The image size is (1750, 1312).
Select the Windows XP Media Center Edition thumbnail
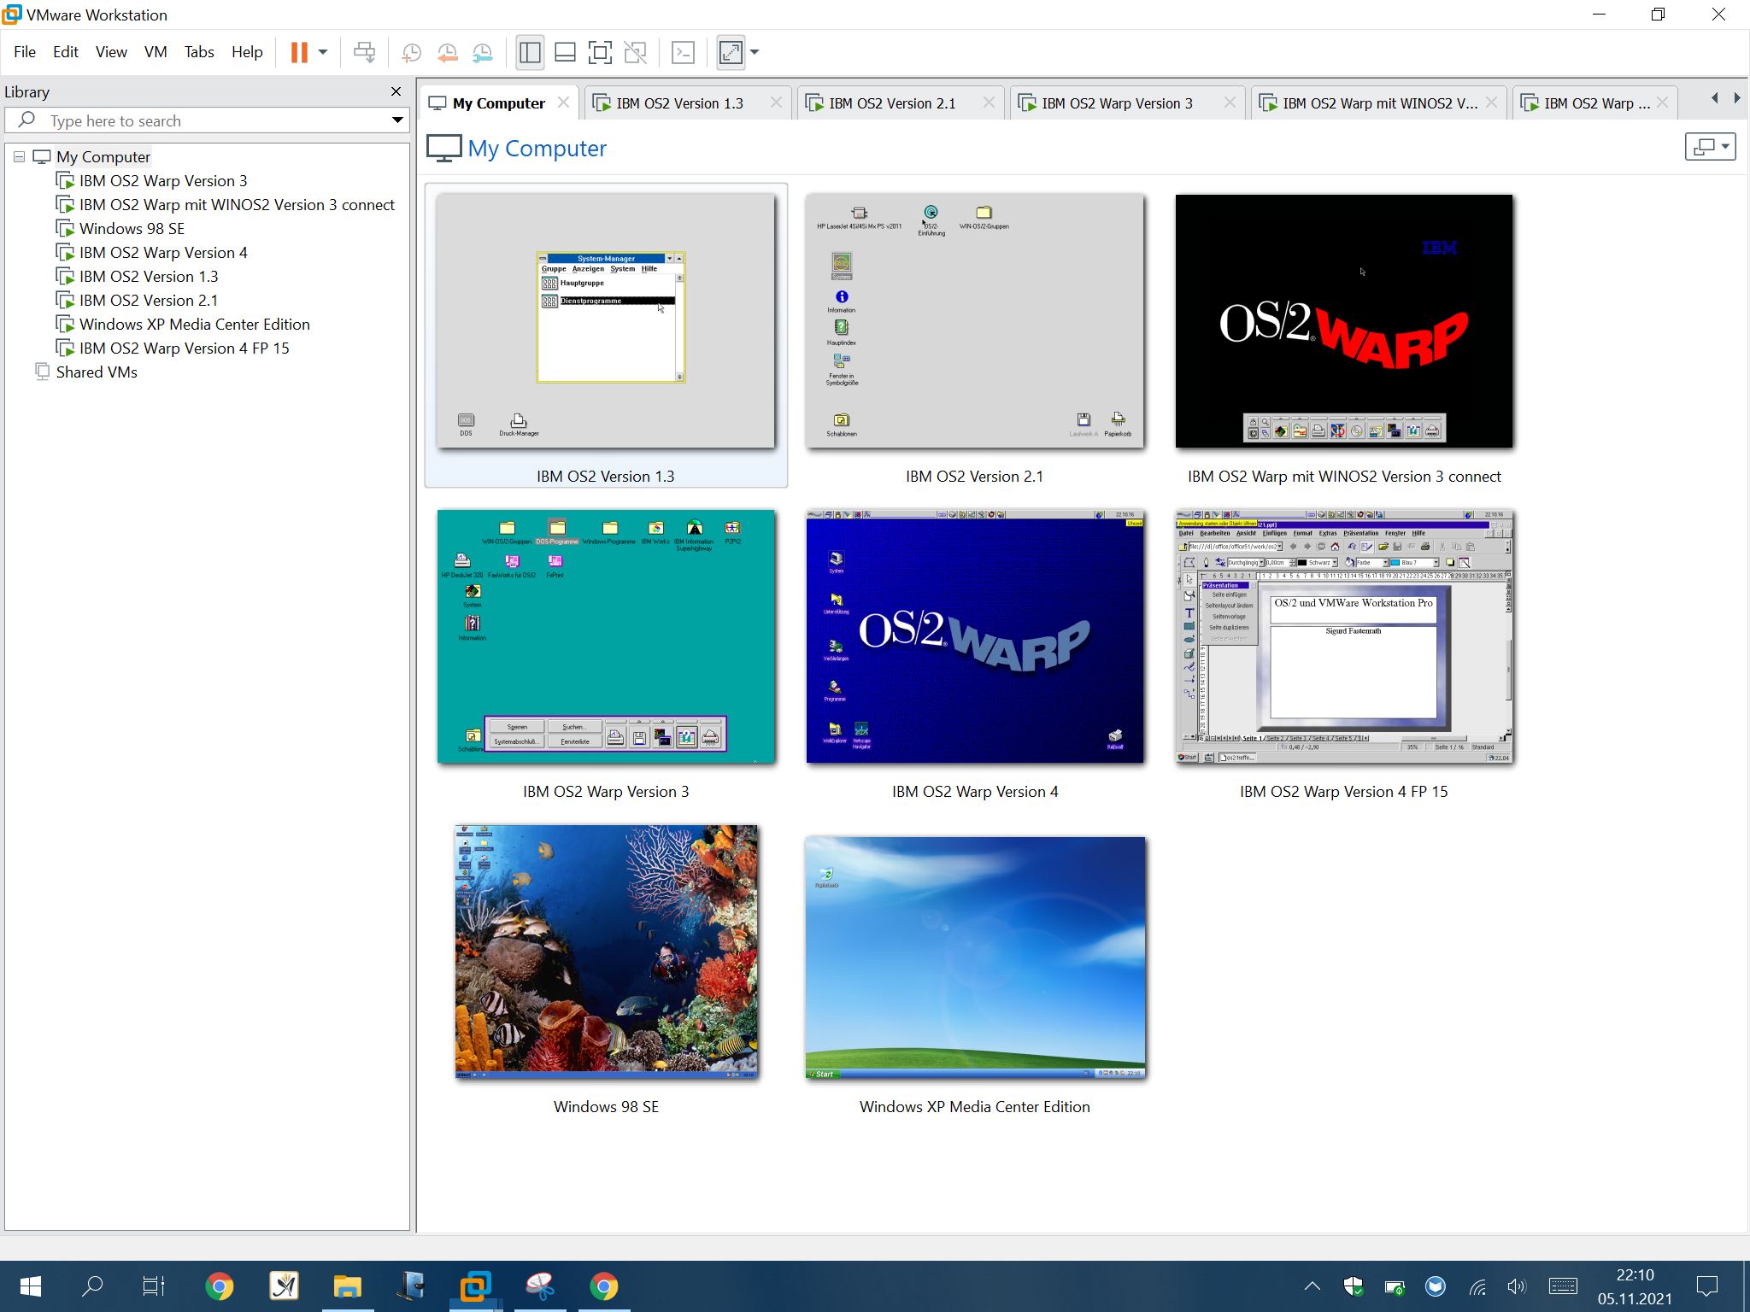(x=975, y=958)
